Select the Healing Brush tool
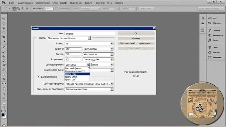 [4, 47]
